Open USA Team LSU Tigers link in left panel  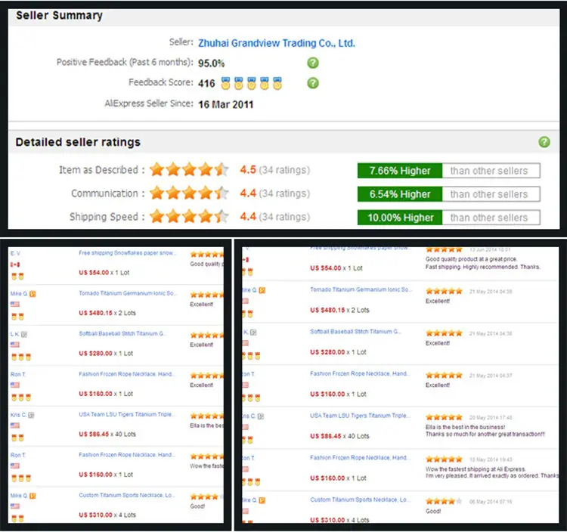126,414
